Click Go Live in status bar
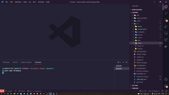This screenshot has width=169, height=95. (x=143, y=91)
